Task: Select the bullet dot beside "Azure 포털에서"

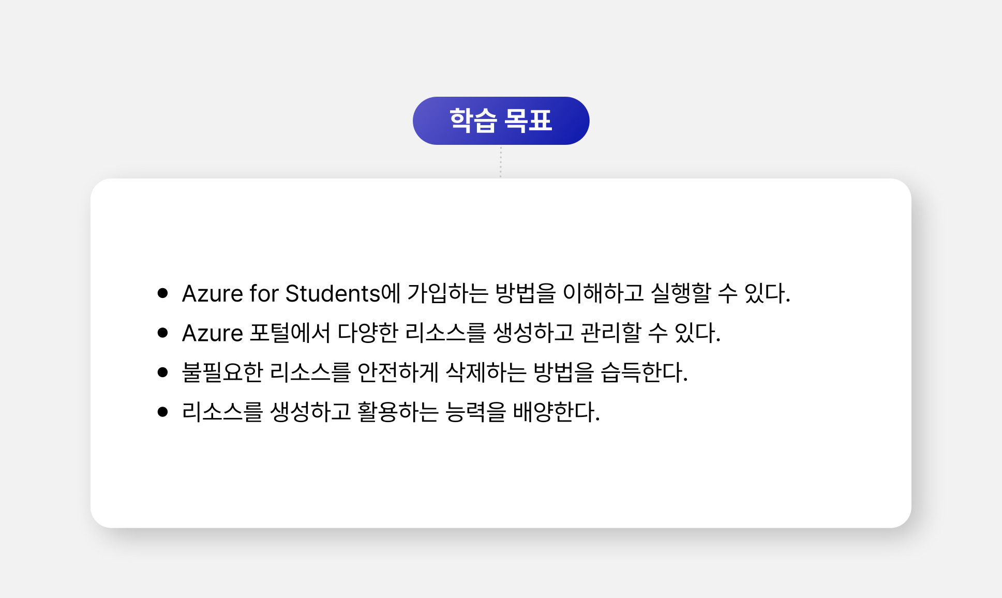Action: tap(163, 333)
